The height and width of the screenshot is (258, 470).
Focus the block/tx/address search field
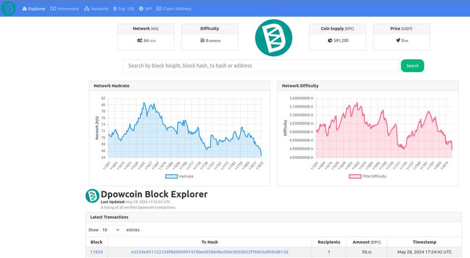[x=261, y=66]
